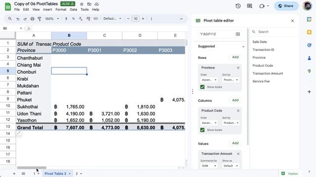Screen dimensions: 316x177
Task: Open more number formats 123
Action: coord(95,19)
